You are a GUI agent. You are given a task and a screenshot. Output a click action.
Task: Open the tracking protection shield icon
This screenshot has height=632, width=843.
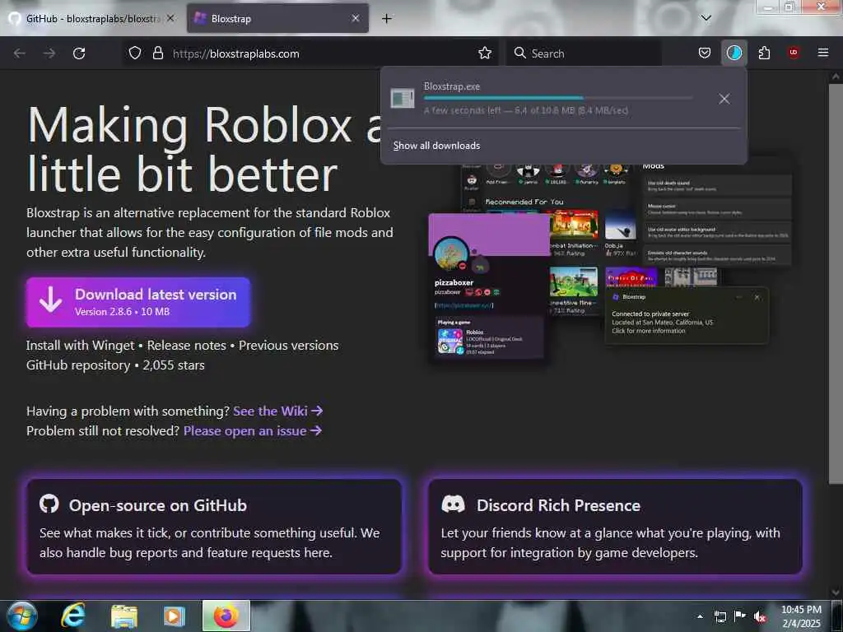(135, 53)
